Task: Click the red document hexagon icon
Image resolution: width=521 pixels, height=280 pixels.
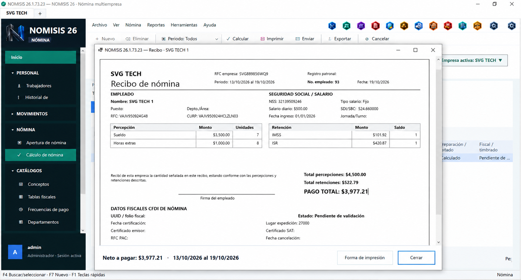Action: pyautogui.click(x=375, y=26)
